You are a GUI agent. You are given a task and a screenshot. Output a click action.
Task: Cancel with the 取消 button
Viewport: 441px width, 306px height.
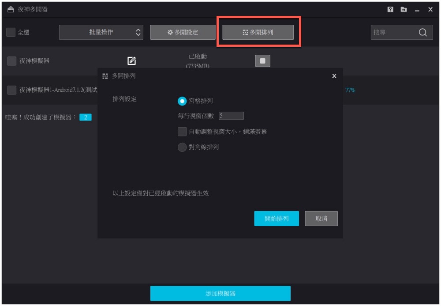(321, 219)
